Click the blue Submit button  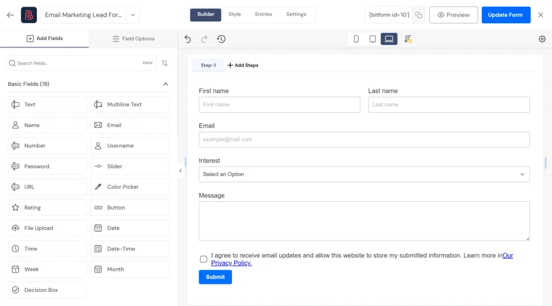point(215,277)
